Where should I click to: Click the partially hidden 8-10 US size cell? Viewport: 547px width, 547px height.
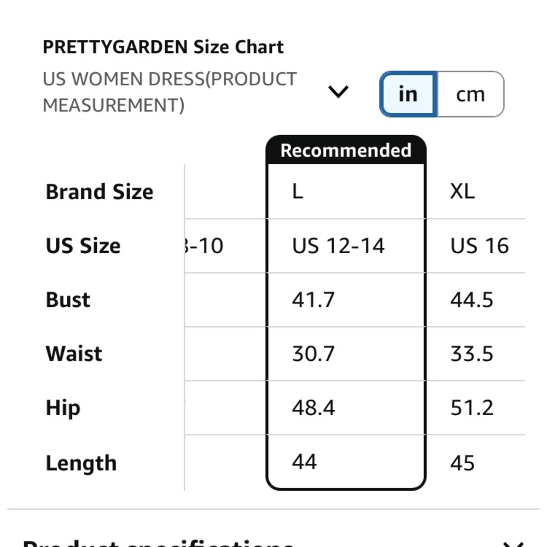205,246
